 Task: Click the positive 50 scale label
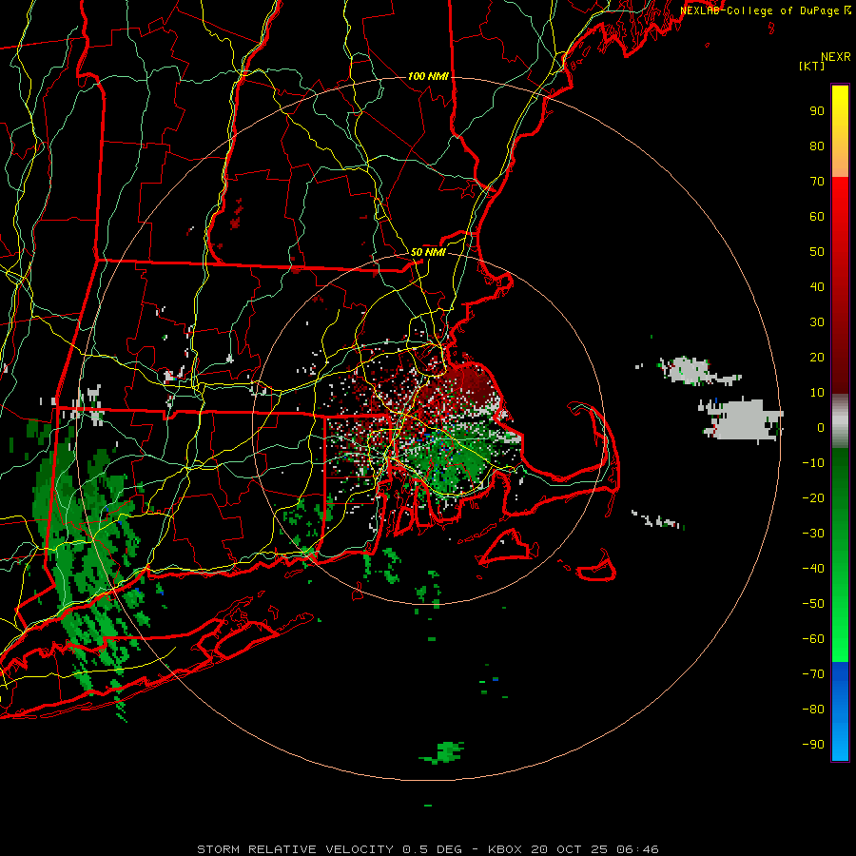[x=817, y=252]
